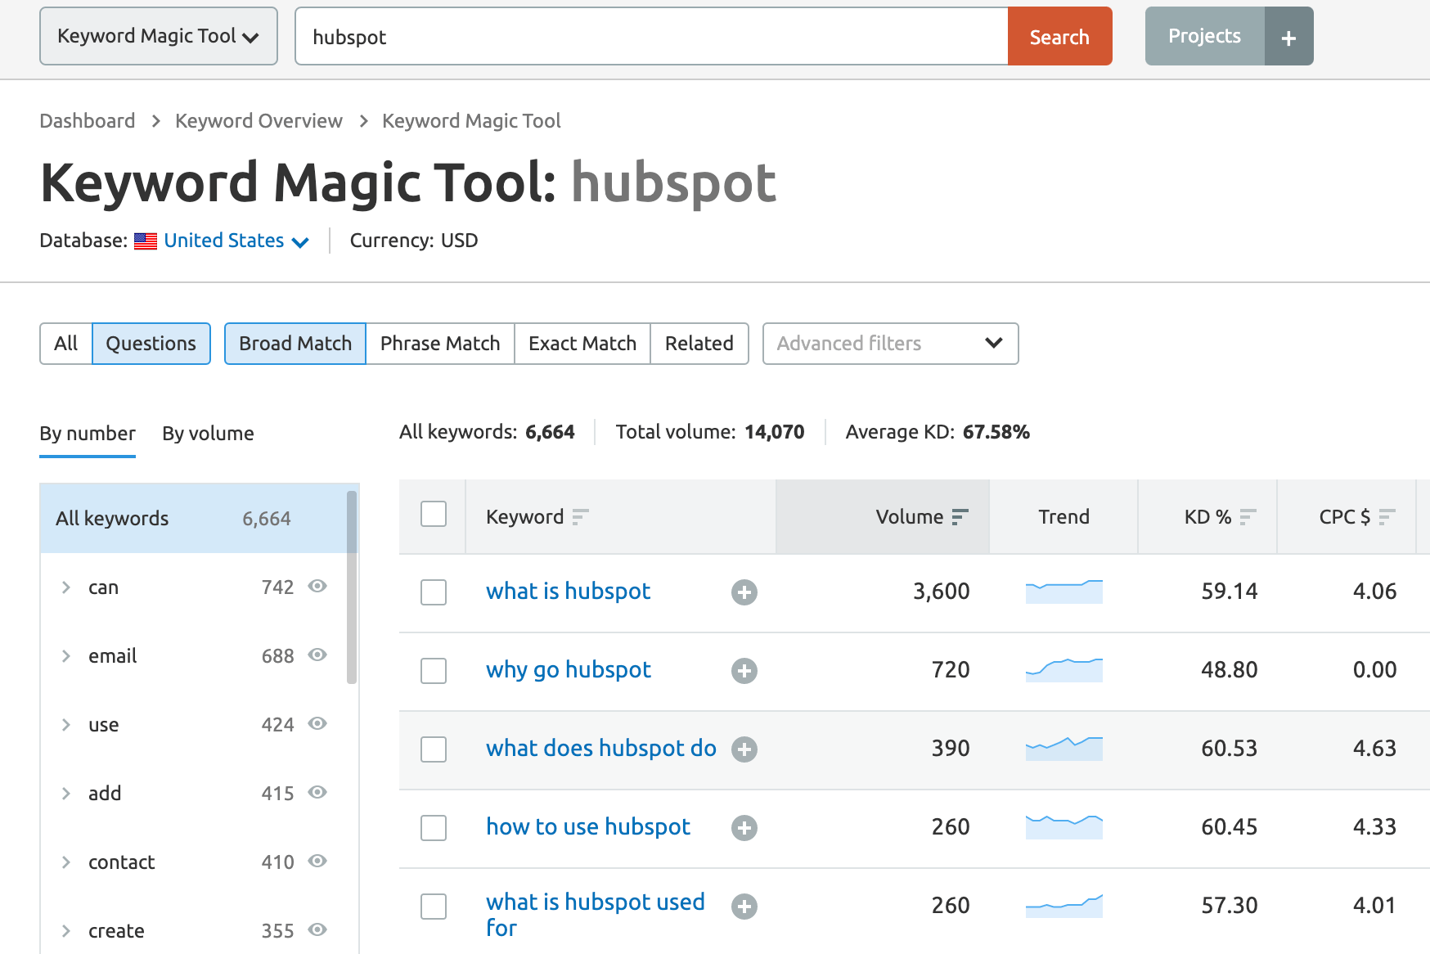Add 'how to use hubspot' with plus icon
Screen dimensions: 1430x954
744,828
